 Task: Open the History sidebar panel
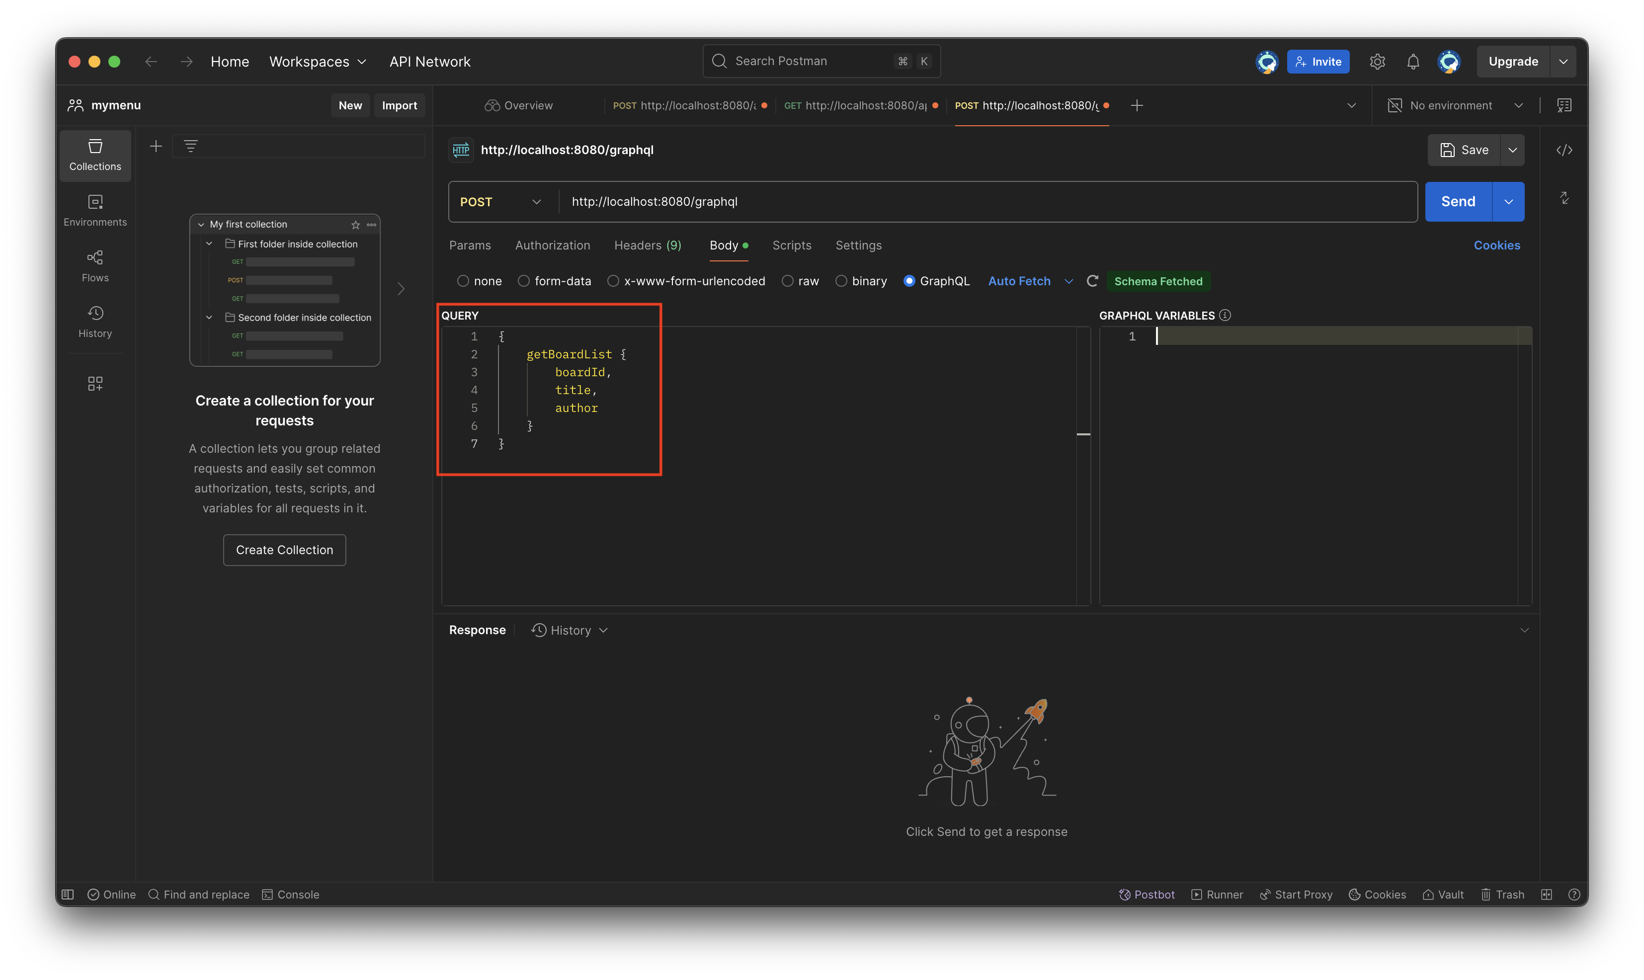95,322
